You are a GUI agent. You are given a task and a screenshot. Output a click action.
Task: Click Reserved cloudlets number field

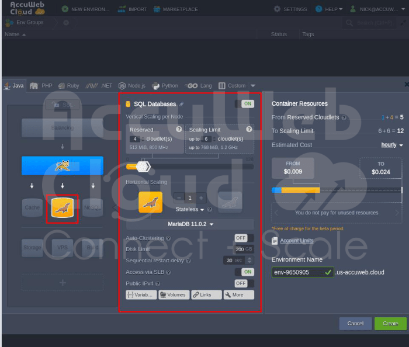coord(135,139)
